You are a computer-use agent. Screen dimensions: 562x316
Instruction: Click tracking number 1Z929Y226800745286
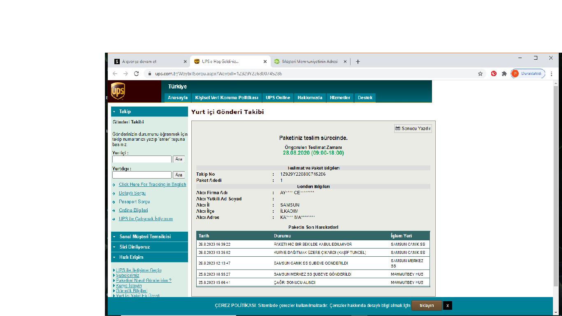coord(303,174)
